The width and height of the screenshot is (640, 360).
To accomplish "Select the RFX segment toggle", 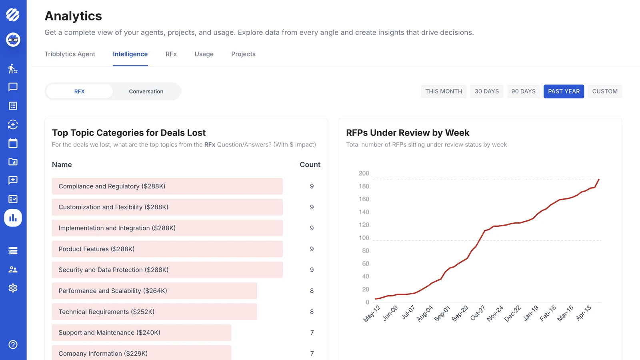I will [79, 91].
